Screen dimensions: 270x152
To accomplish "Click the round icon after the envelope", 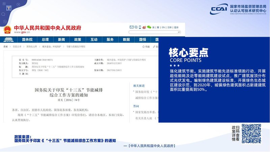I will [136, 27].
